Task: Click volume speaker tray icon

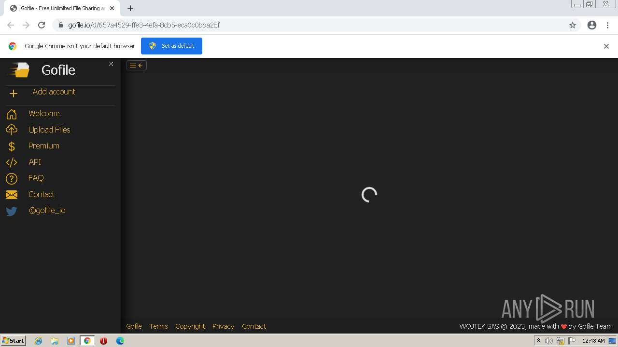Action: click(549, 341)
